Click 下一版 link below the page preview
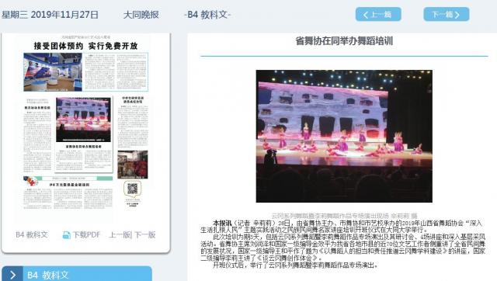This screenshot has width=497, height=281. click(x=145, y=234)
